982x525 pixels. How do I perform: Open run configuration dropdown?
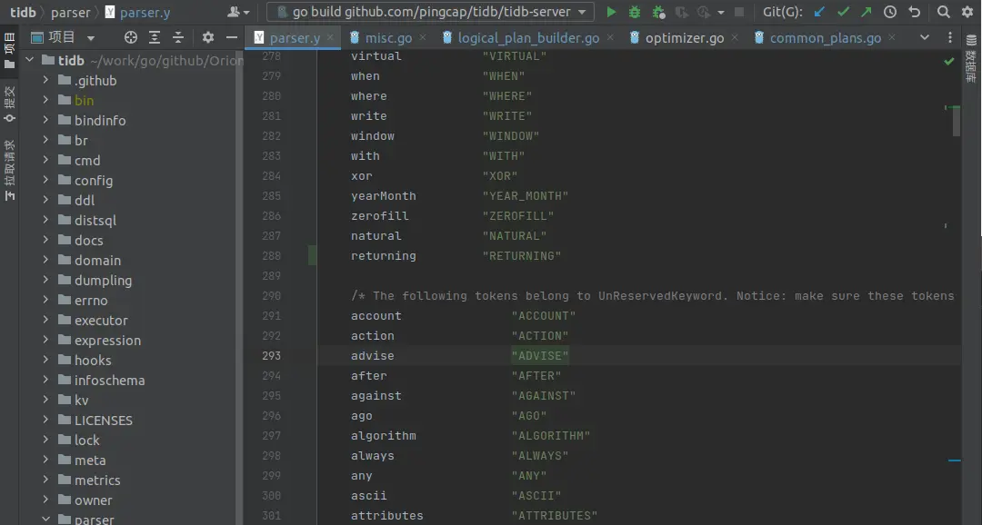[x=430, y=12]
